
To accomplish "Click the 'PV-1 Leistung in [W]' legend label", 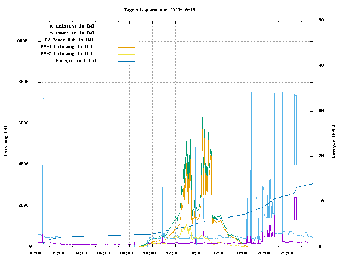I will click(67, 47).
